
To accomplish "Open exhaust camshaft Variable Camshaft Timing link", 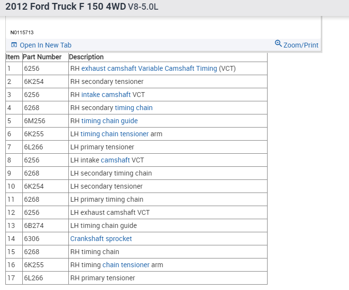I will [x=149, y=68].
